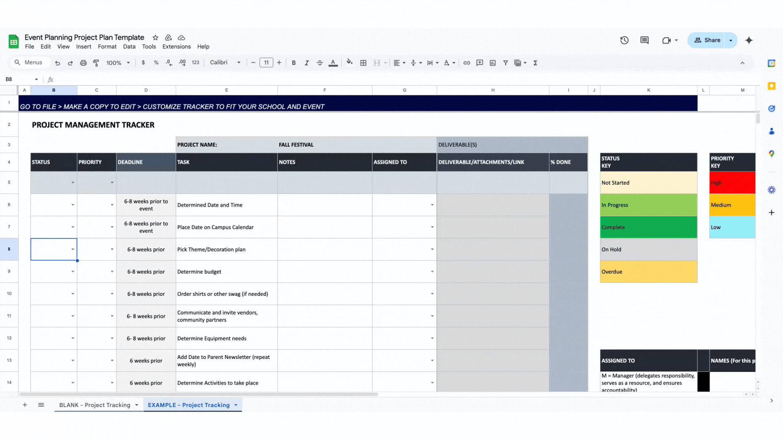Toggle bold formatting

tap(294, 63)
